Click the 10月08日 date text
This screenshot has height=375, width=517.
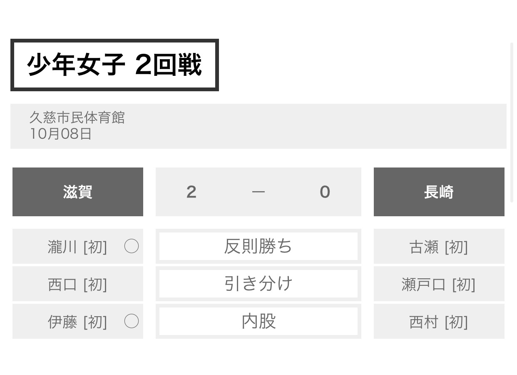[x=61, y=134]
